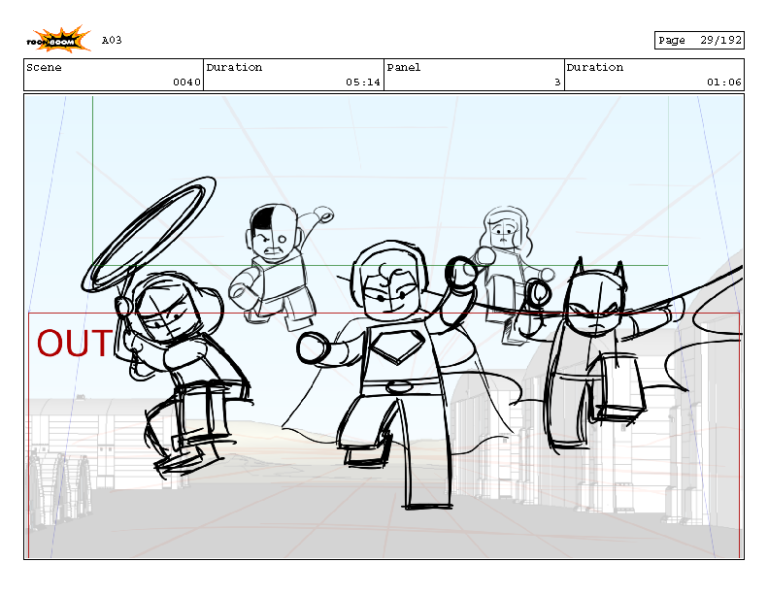Image resolution: width=768 pixels, height=595 pixels.
Task: Click the scene duration value '05:14'
Action: coord(363,83)
